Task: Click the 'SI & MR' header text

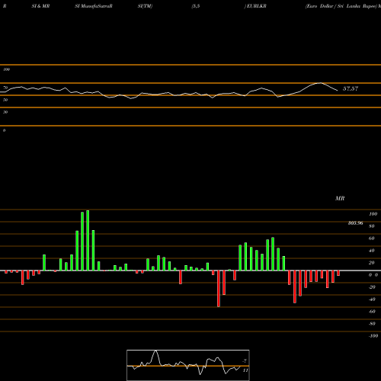Action: (x=40, y=6)
